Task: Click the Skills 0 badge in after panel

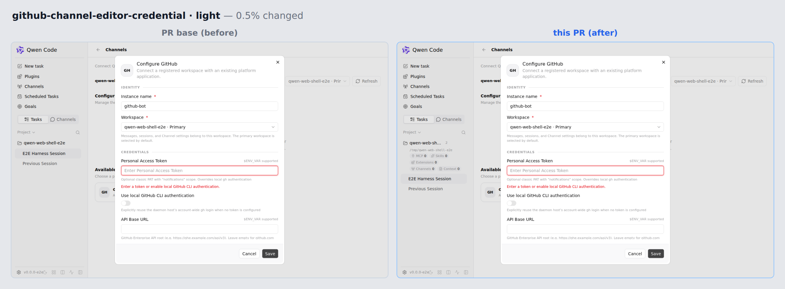Action: click(439, 156)
